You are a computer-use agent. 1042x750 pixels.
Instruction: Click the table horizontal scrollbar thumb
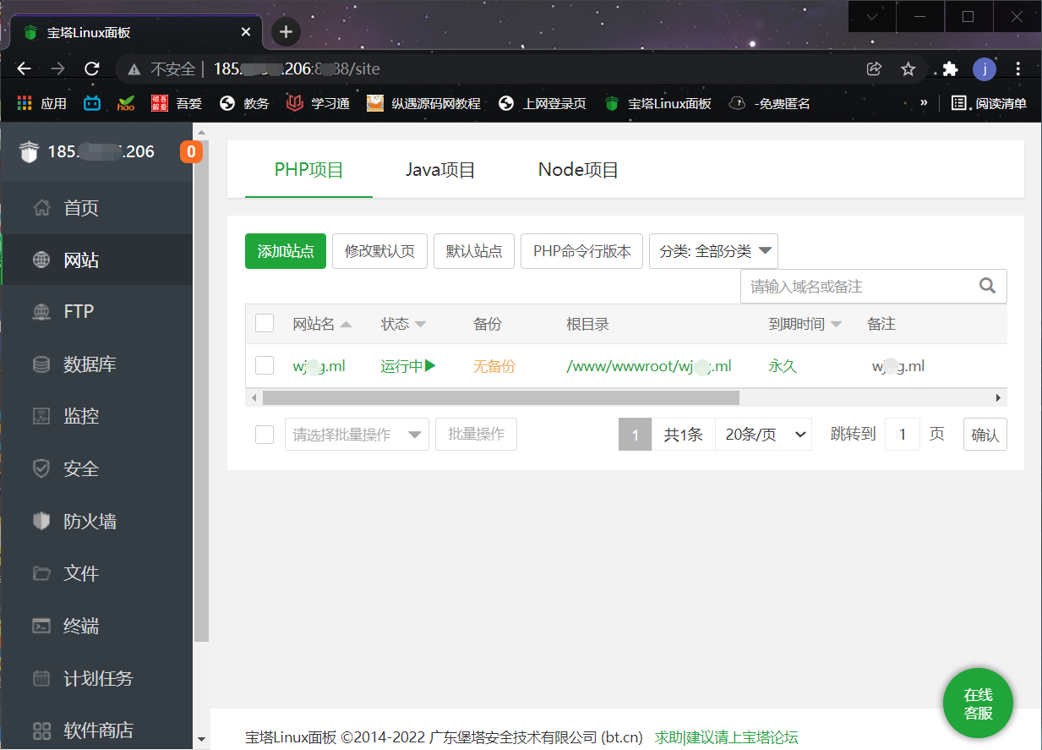pyautogui.click(x=500, y=397)
